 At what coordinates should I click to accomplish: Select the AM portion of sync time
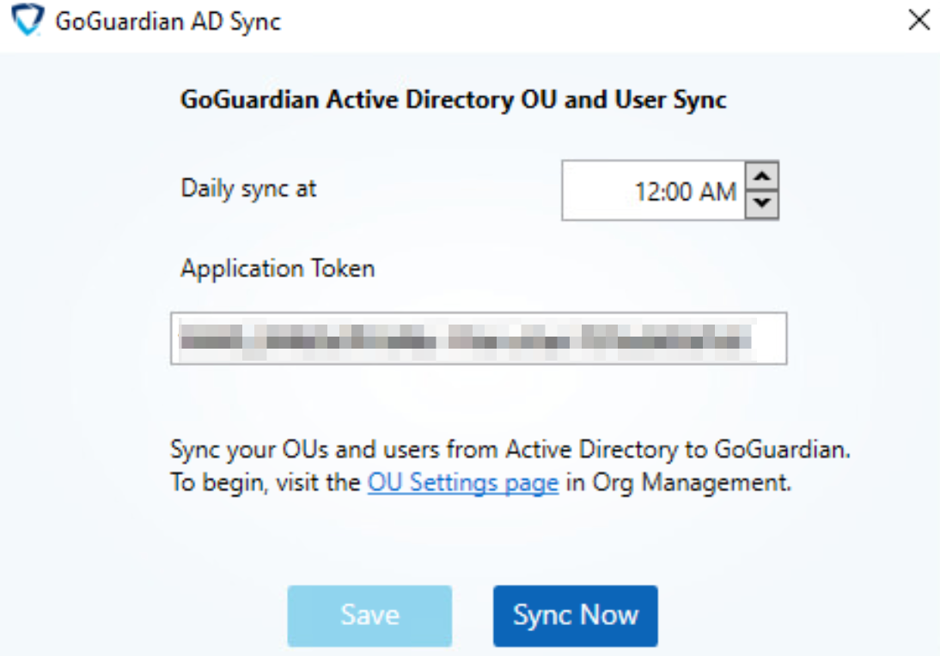point(717,192)
